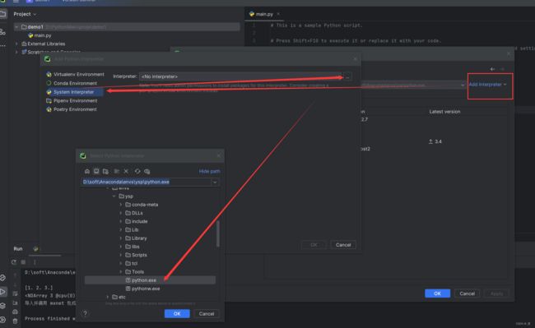
Task: Click the trash clear-output icon in Run panel
Action: pos(15,321)
